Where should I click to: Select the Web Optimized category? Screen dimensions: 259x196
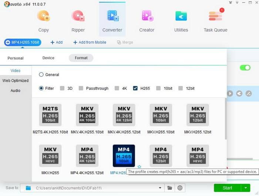click(x=16, y=80)
